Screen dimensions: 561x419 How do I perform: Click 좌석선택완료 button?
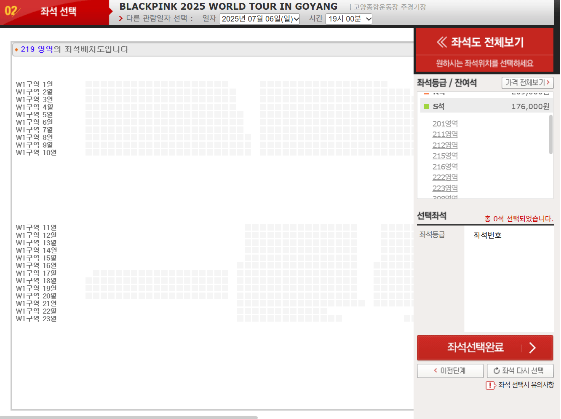point(485,347)
